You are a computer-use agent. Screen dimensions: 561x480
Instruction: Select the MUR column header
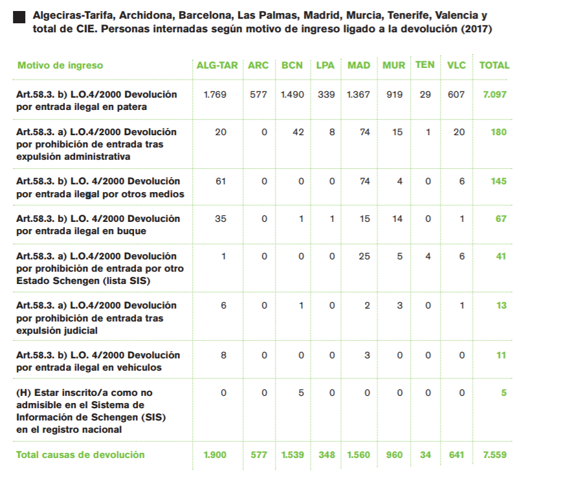394,65
